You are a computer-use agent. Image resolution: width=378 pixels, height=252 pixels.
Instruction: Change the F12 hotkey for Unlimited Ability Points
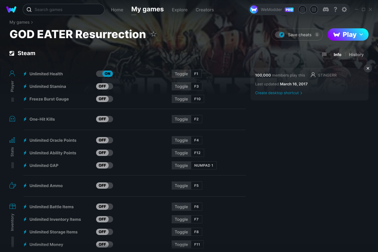click(x=198, y=153)
